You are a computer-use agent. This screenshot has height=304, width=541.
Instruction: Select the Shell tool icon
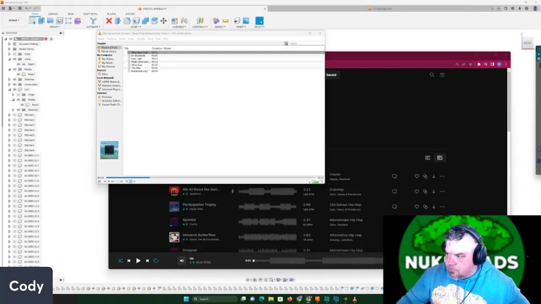coord(136,21)
